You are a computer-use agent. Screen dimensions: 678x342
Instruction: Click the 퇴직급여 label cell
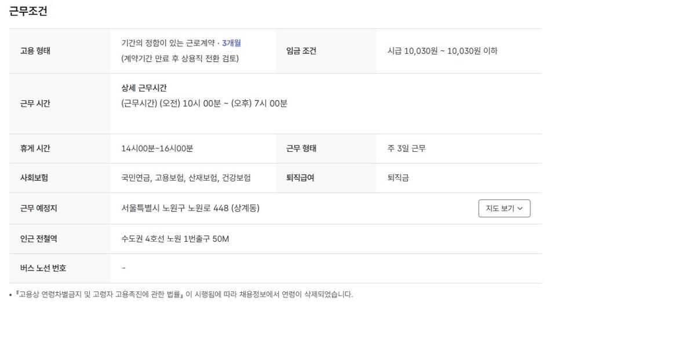pyautogui.click(x=300, y=178)
